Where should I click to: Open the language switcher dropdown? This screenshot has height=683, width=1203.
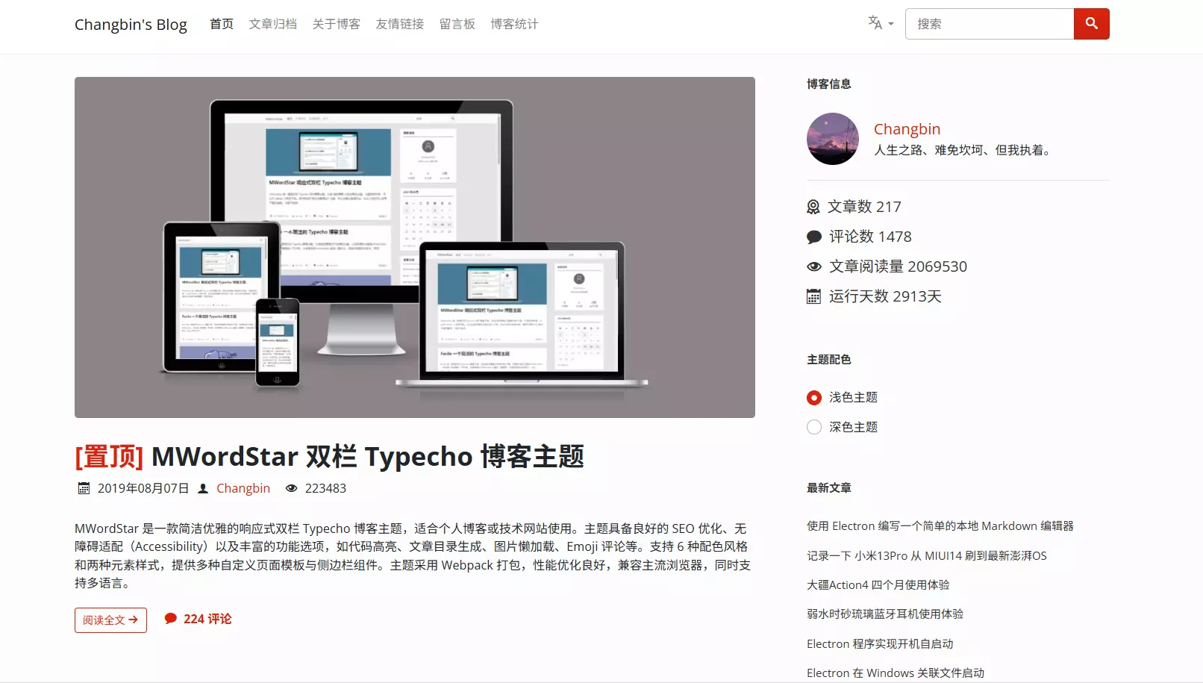(x=880, y=23)
